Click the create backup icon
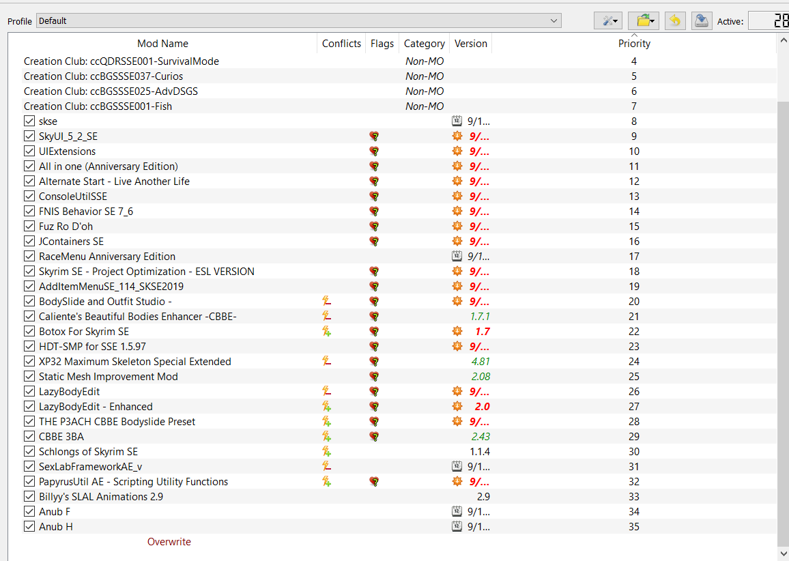The width and height of the screenshot is (789, 561). click(702, 21)
